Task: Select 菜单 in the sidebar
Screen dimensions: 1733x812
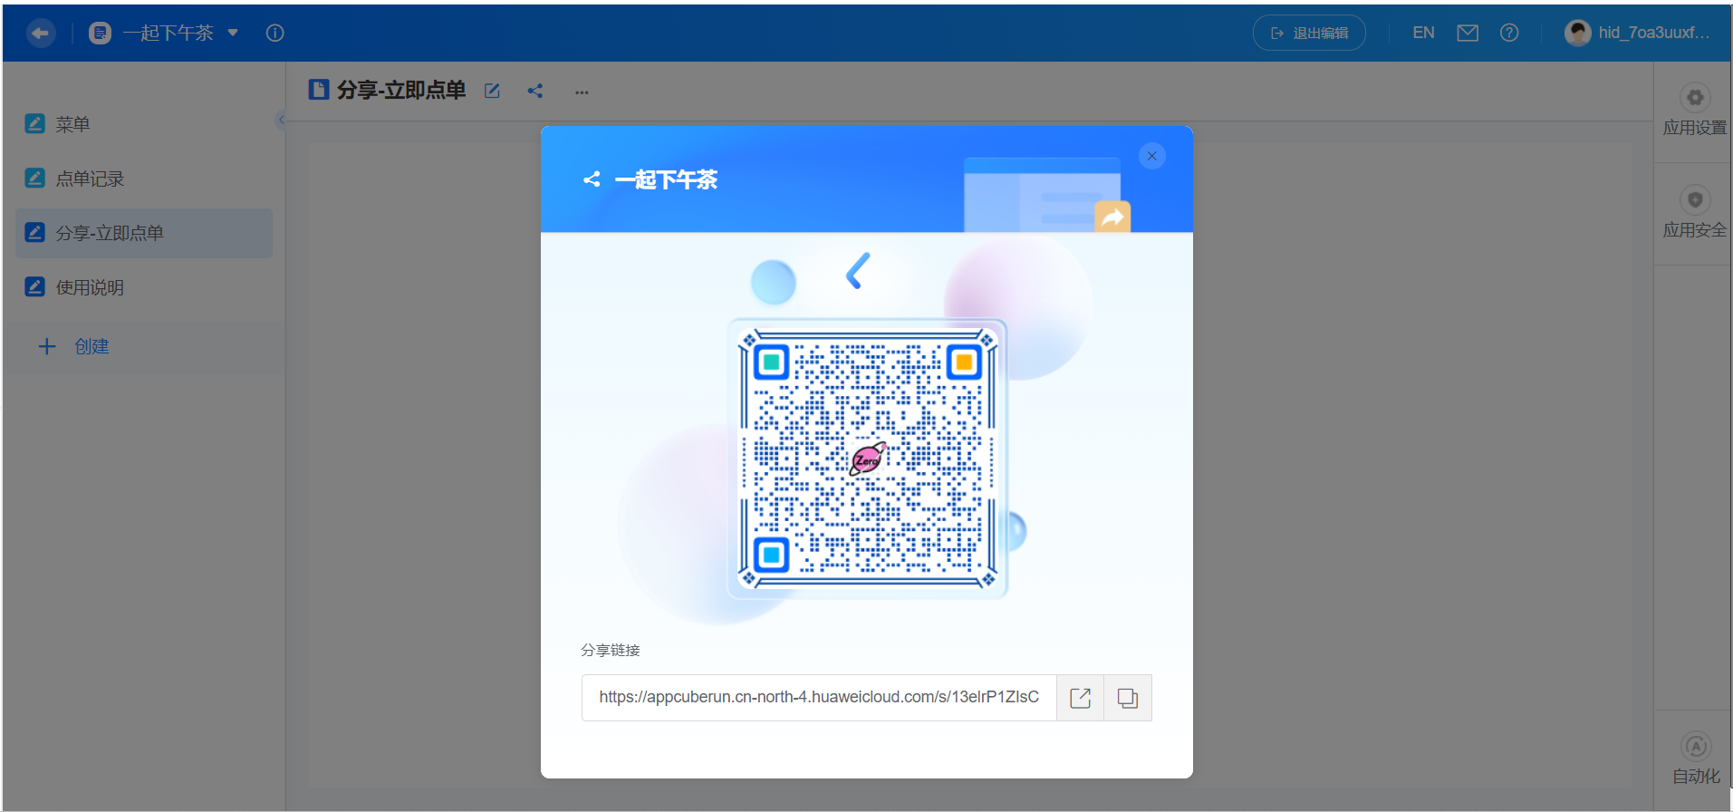Action: coord(144,124)
